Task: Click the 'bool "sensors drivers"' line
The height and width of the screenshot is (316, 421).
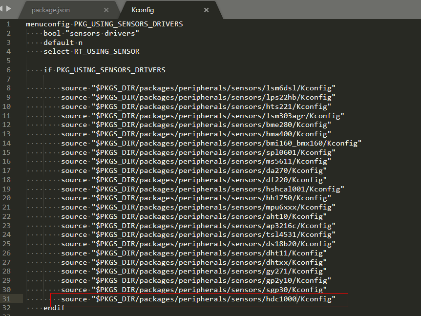Action: [91, 33]
